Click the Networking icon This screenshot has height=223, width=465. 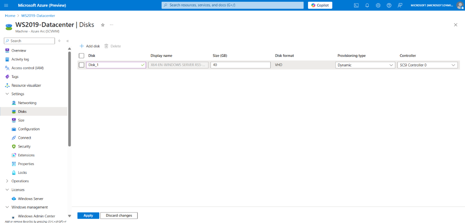[x=14, y=103]
